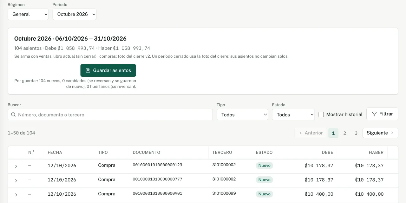
Task: Apply filters with the Filtrar button
Action: pos(382,114)
